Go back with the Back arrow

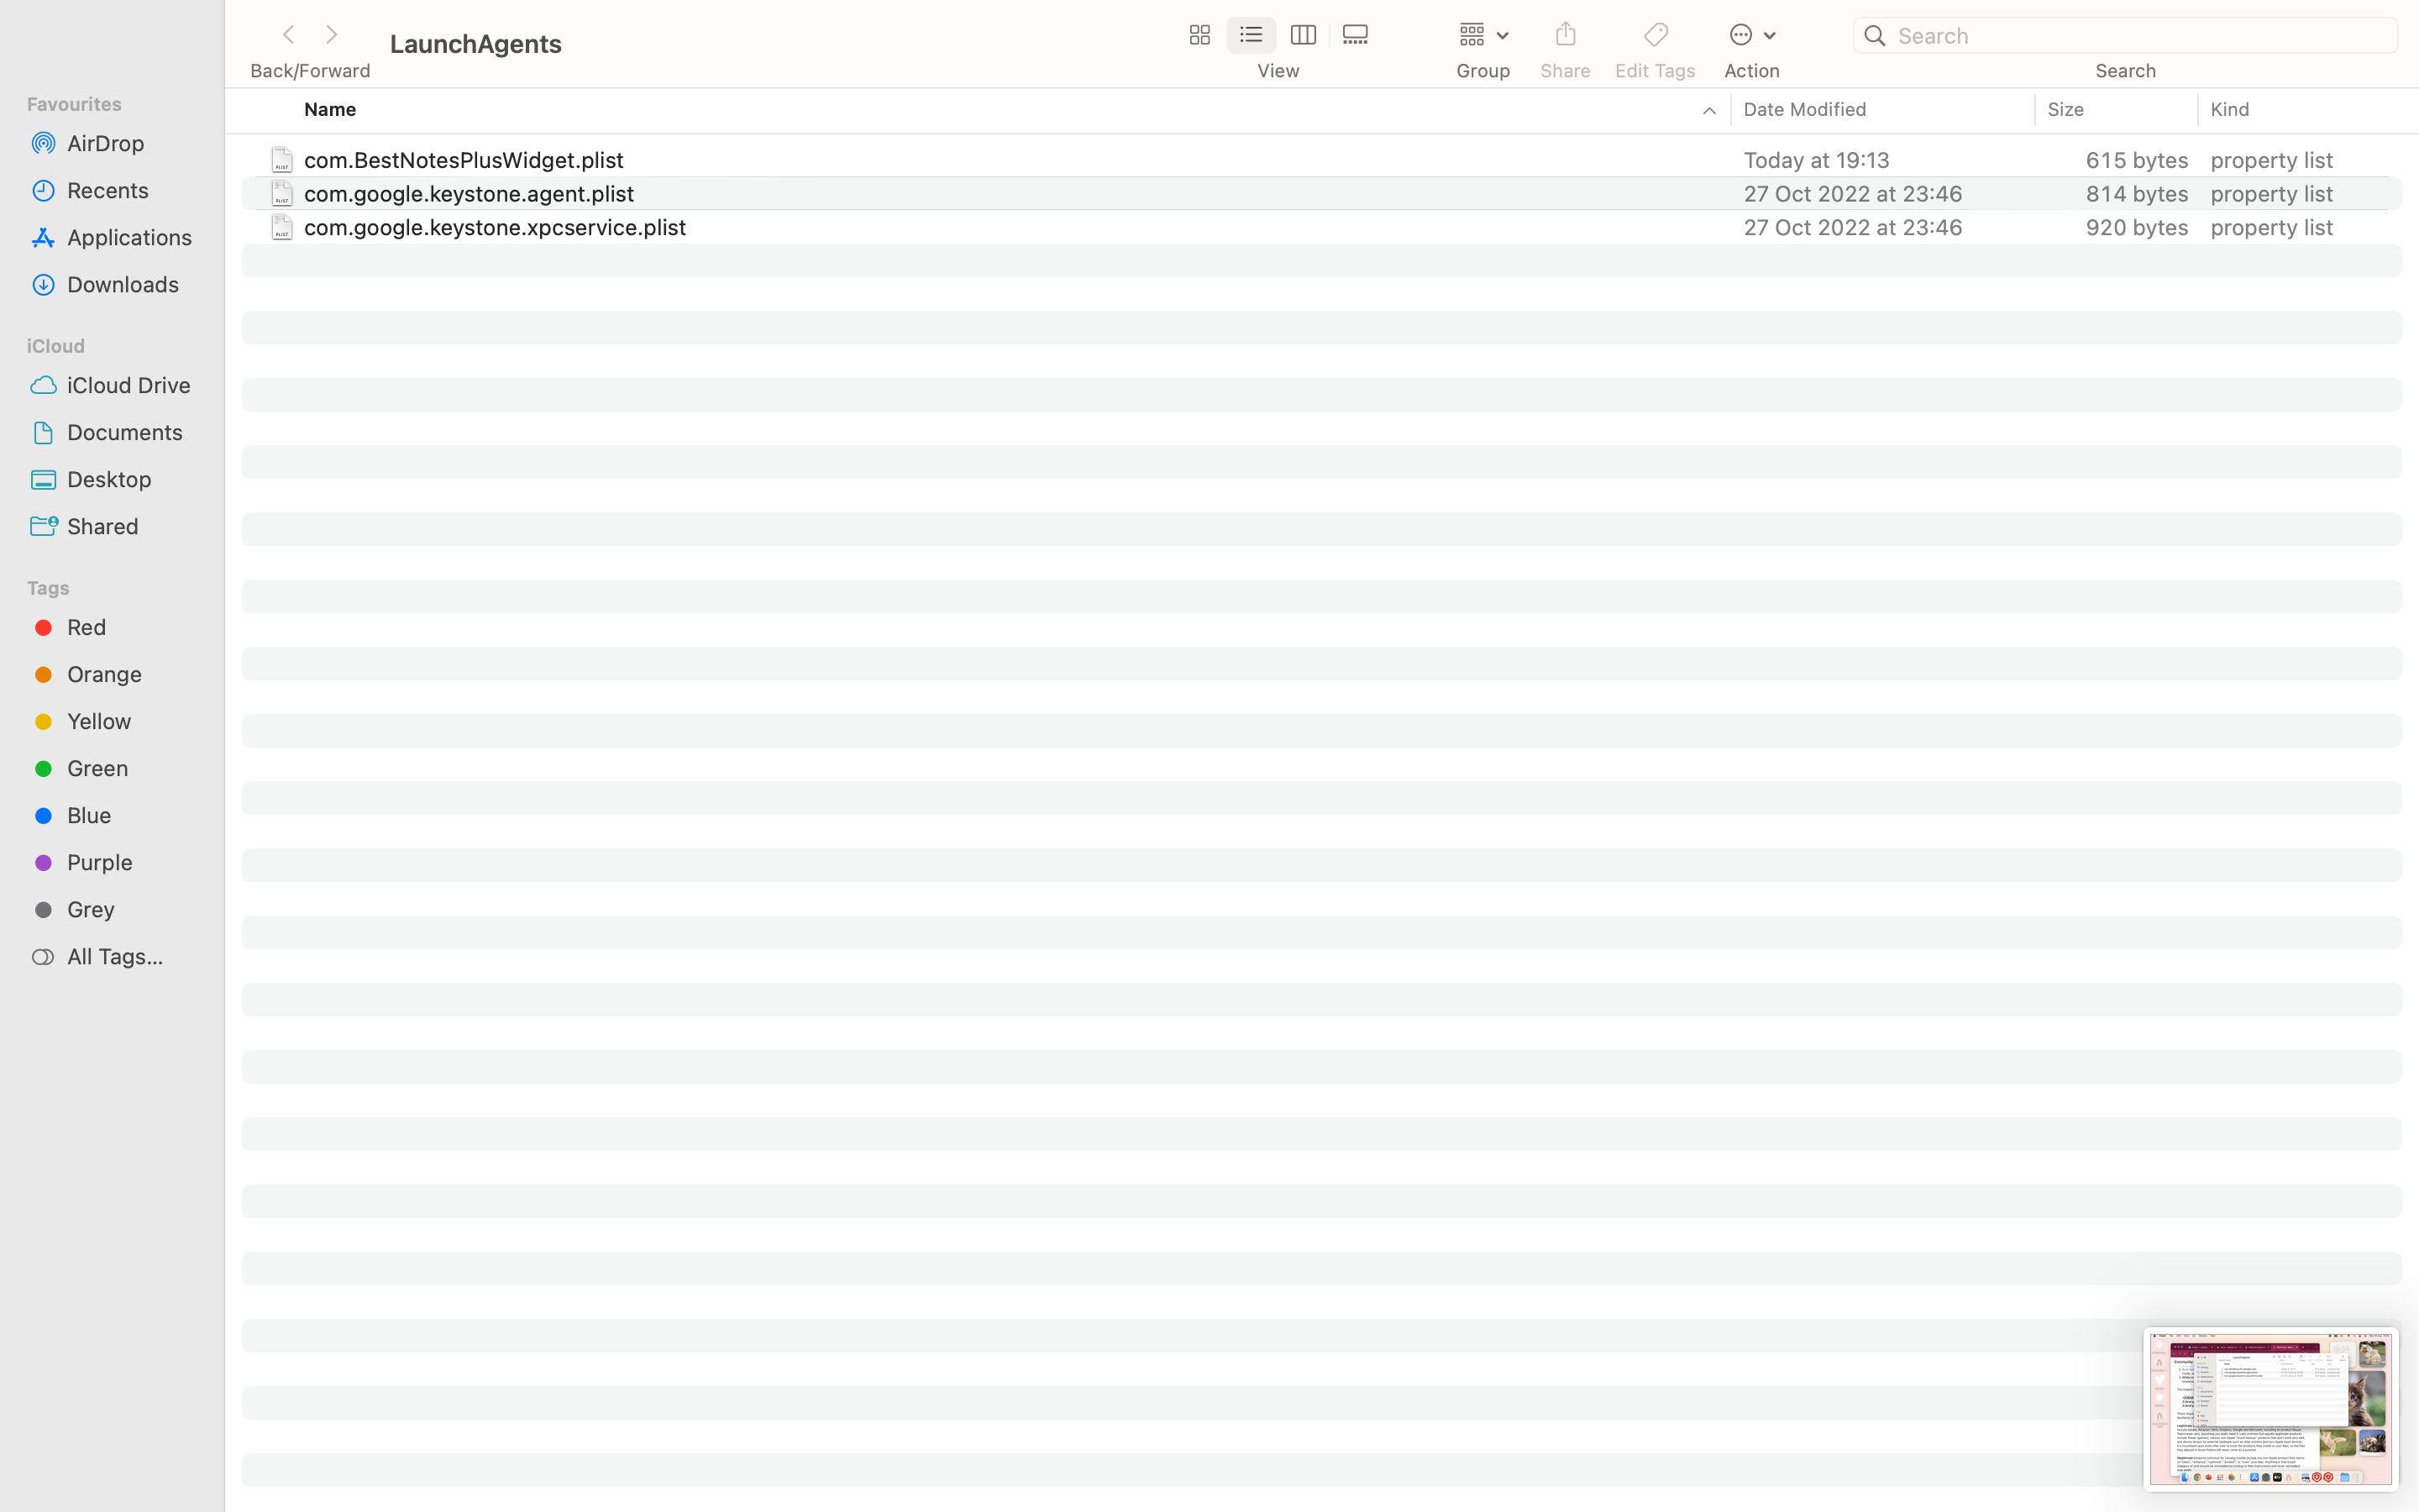[x=288, y=35]
